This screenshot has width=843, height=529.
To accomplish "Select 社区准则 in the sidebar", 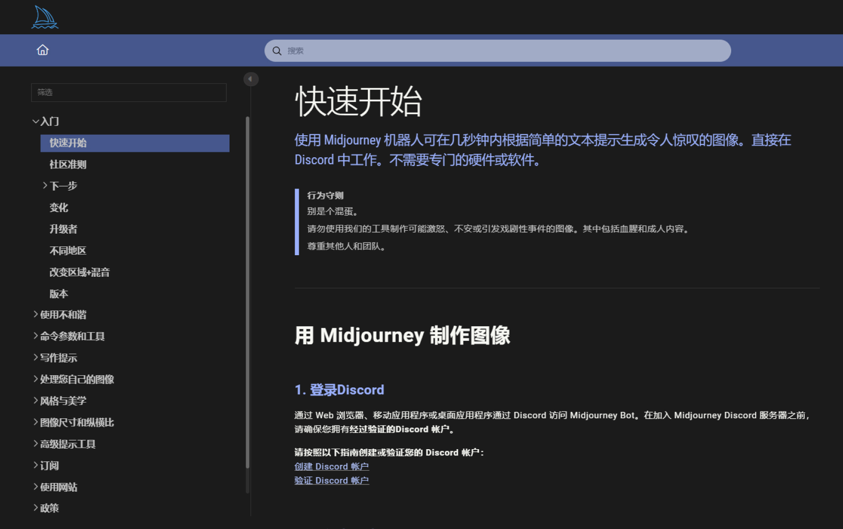I will (68, 164).
